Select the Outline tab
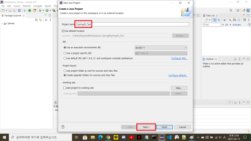The image size is (251, 141). click(x=210, y=59)
